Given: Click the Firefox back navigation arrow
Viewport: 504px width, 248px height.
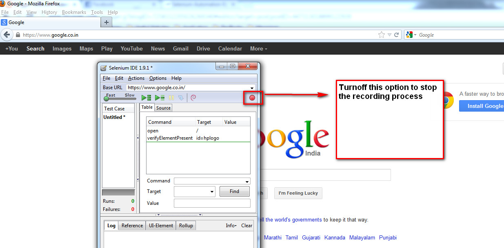Looking at the screenshot, I should click(7, 35).
